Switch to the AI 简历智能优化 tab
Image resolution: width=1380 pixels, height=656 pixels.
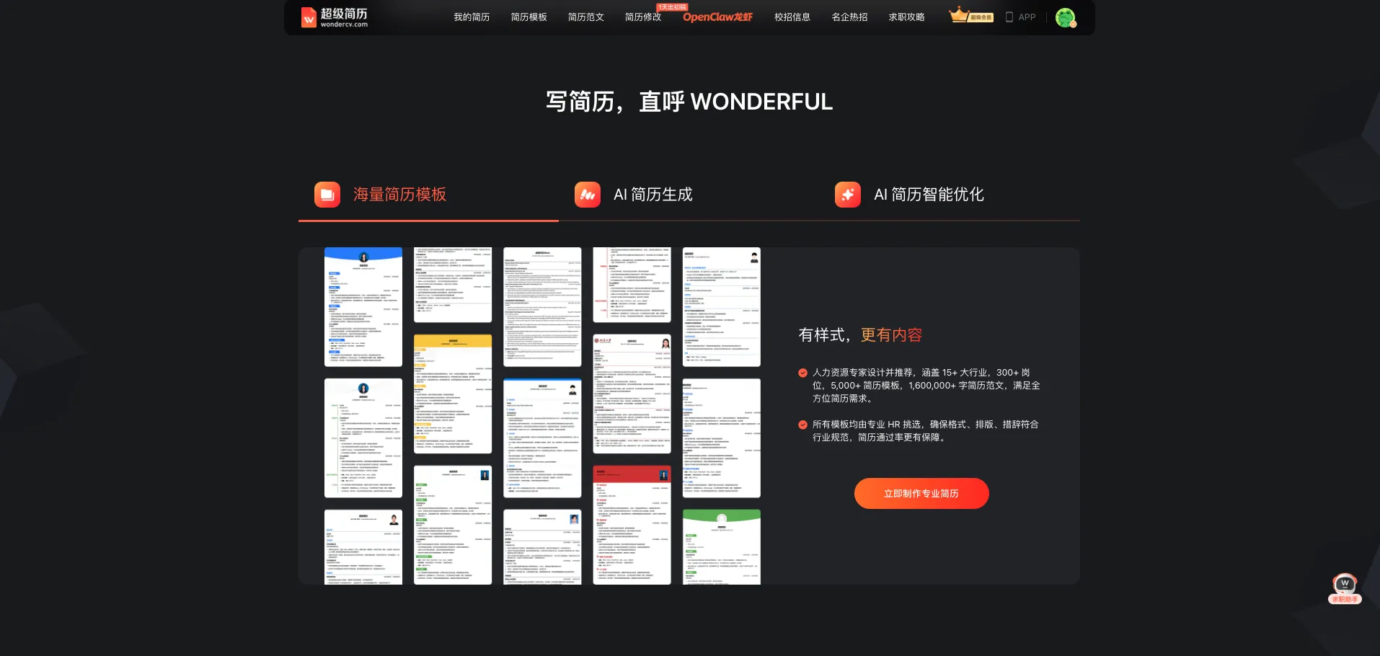tap(928, 195)
